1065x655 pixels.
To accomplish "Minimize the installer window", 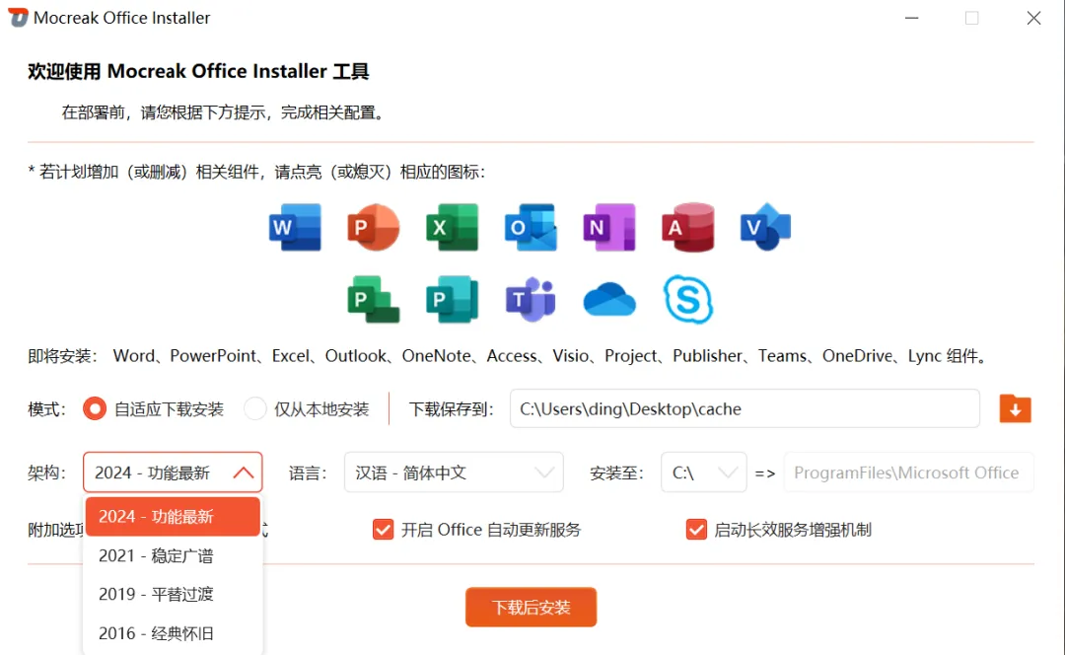I will (x=911, y=18).
